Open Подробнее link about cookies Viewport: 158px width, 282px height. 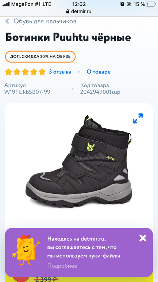62,266
